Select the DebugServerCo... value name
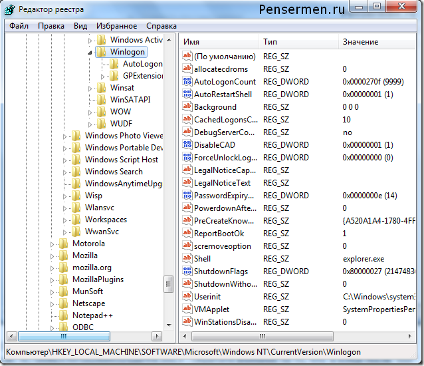The image size is (424, 366). (224, 132)
